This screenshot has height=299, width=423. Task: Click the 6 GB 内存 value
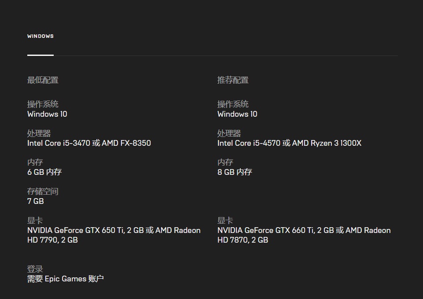44,172
